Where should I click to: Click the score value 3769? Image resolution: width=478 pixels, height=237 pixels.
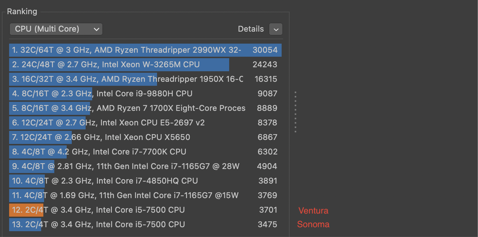coord(267,196)
